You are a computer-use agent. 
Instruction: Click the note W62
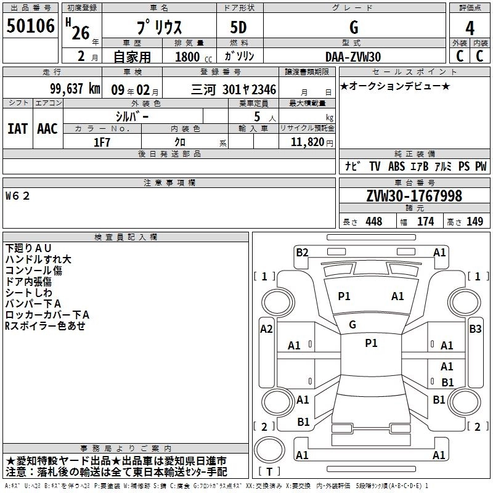(18, 196)
